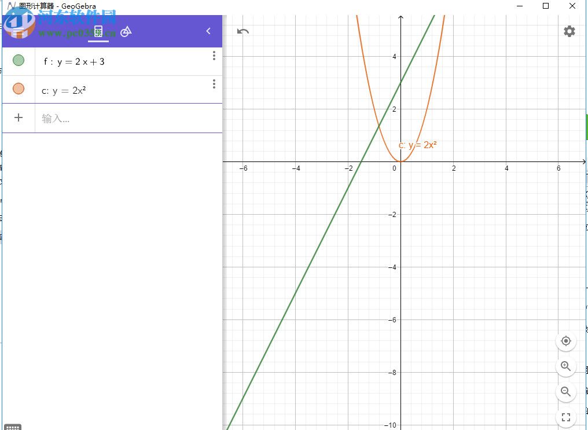Open the hamburger main menu
Image resolution: width=588 pixels, height=430 pixels.
pyautogui.click(x=17, y=31)
